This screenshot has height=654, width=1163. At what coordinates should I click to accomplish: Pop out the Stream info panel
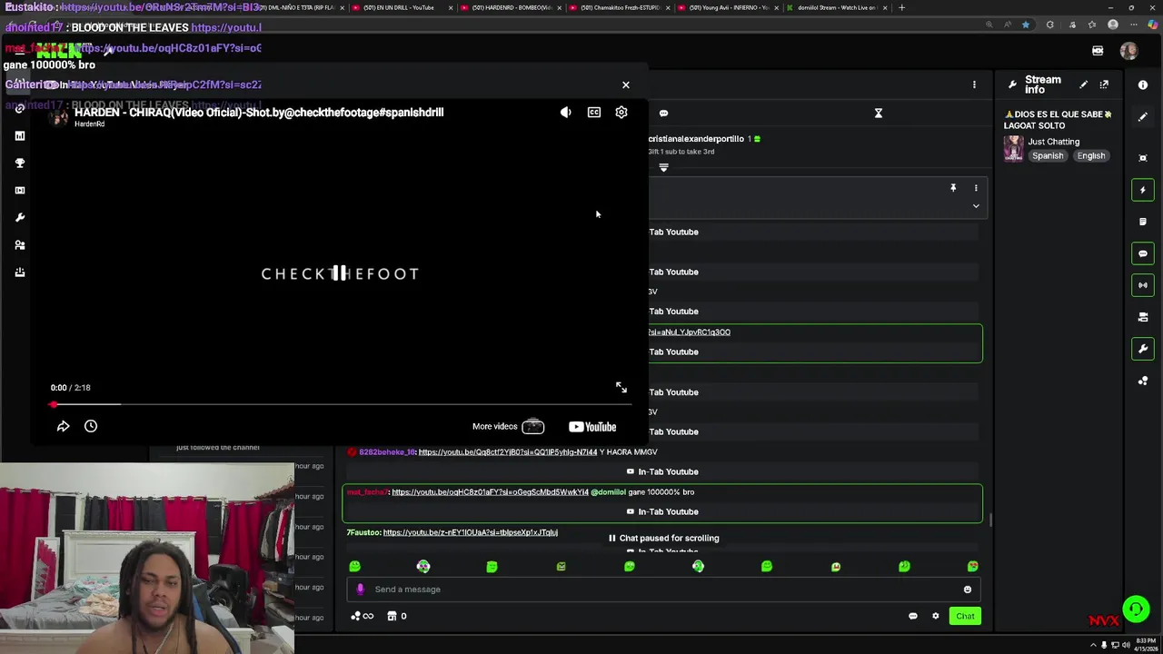(1104, 84)
